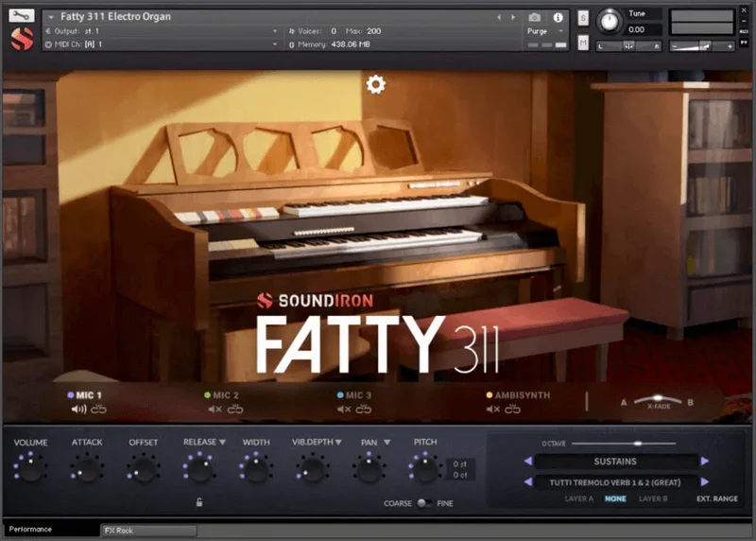756x541 pixels.
Task: Expand the PAN dropdown arrow
Action: 387,442
